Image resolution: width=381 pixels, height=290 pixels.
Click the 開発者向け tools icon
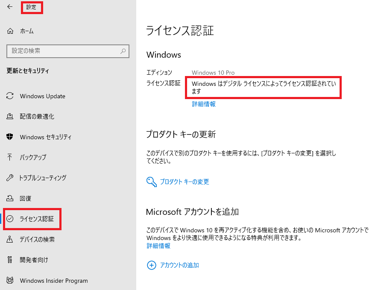pos(10,260)
